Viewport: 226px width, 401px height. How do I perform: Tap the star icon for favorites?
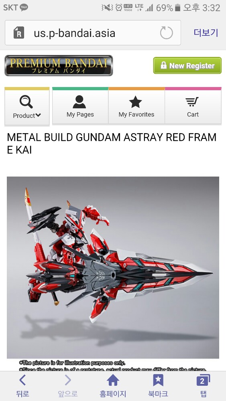[x=135, y=102]
